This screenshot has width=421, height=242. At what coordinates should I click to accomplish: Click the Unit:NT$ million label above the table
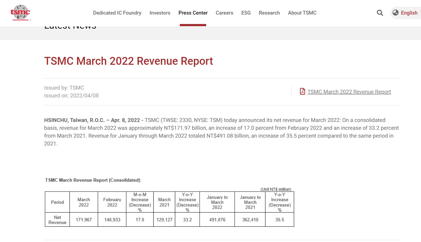click(275, 189)
